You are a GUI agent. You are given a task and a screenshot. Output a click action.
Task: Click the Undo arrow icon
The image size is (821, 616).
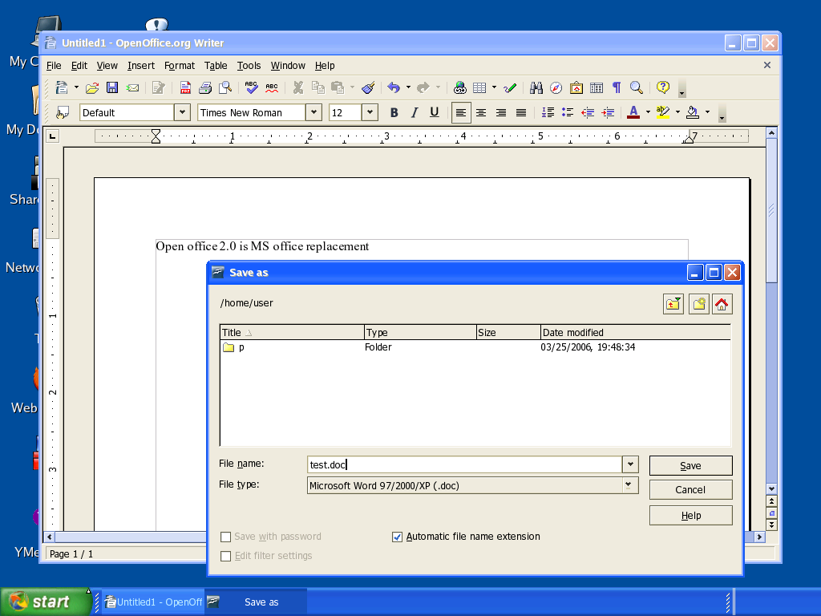(x=394, y=87)
